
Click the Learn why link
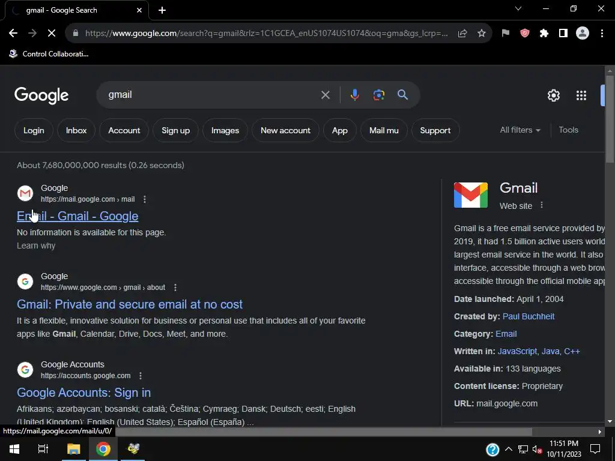(36, 246)
